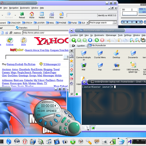Open Bookmarks menu in Opera
This screenshot has width=146, height=146.
click(25, 8)
